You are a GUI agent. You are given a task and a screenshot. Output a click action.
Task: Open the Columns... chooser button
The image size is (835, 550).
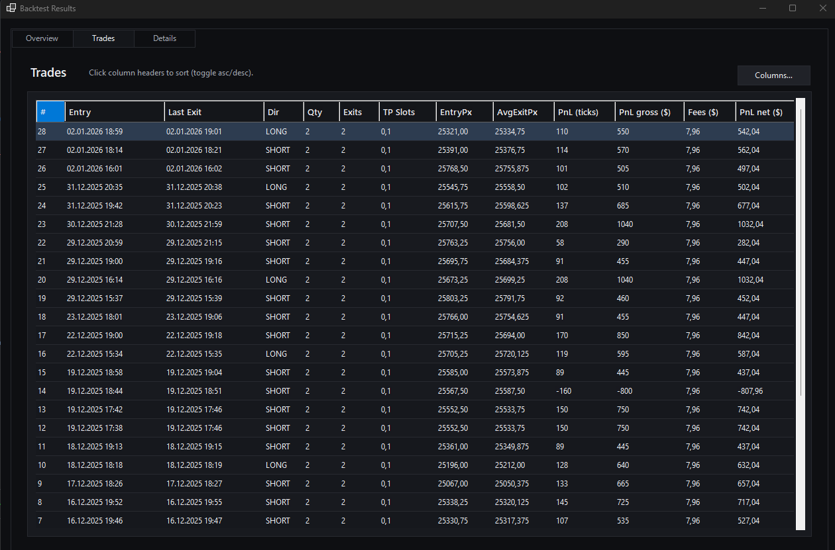pyautogui.click(x=773, y=75)
